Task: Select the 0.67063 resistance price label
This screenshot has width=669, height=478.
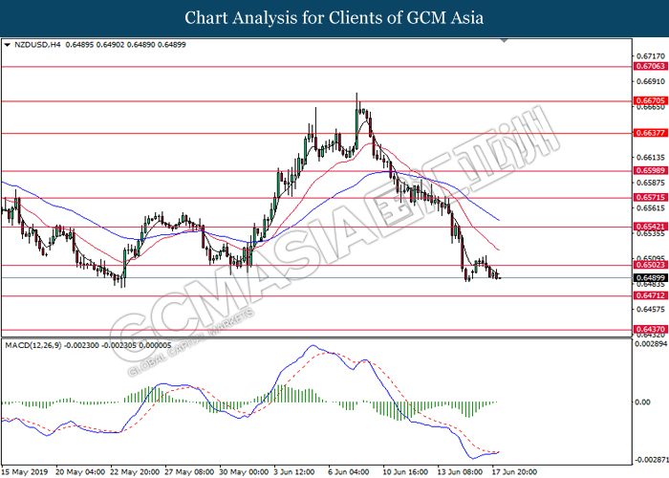Action: [x=650, y=66]
